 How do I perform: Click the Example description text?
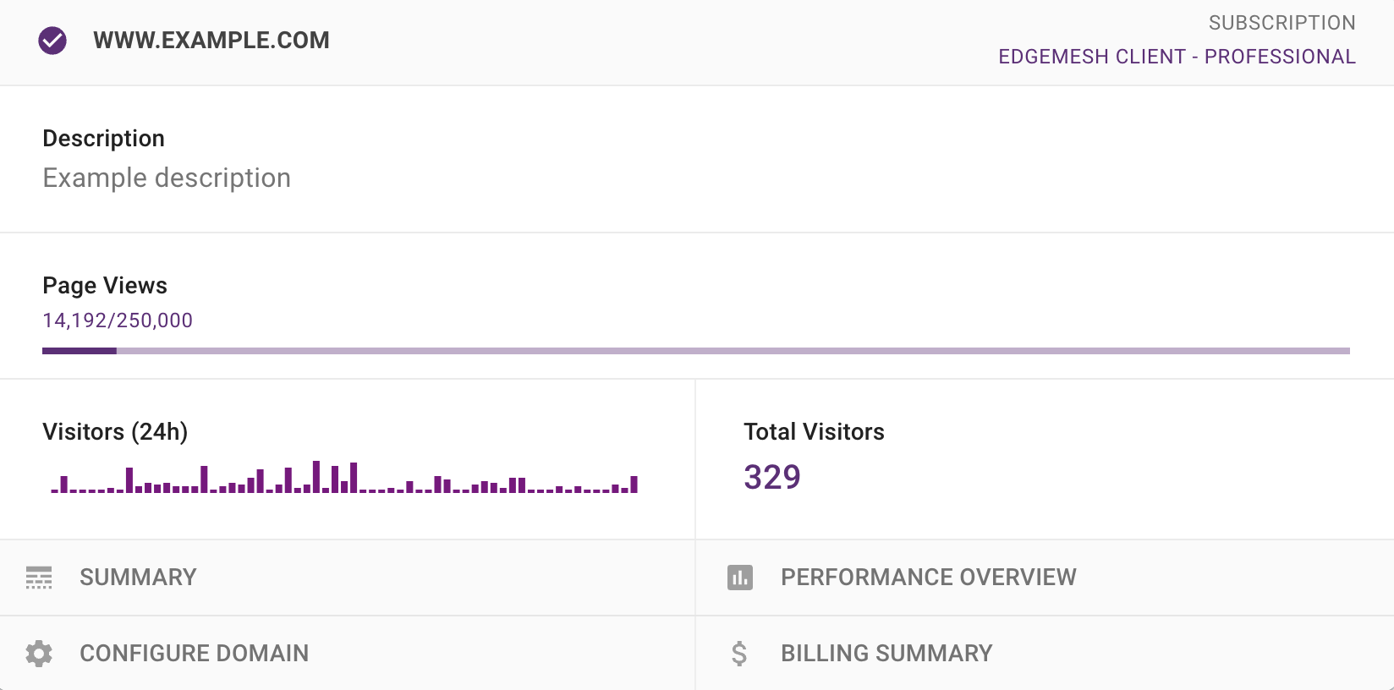pyautogui.click(x=167, y=178)
